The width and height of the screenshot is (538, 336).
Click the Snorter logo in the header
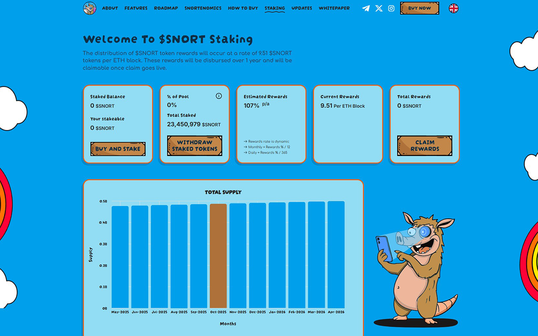coord(90,8)
